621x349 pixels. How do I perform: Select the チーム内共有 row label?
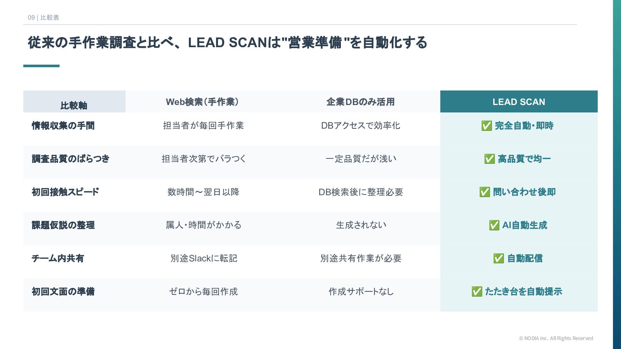click(x=58, y=259)
